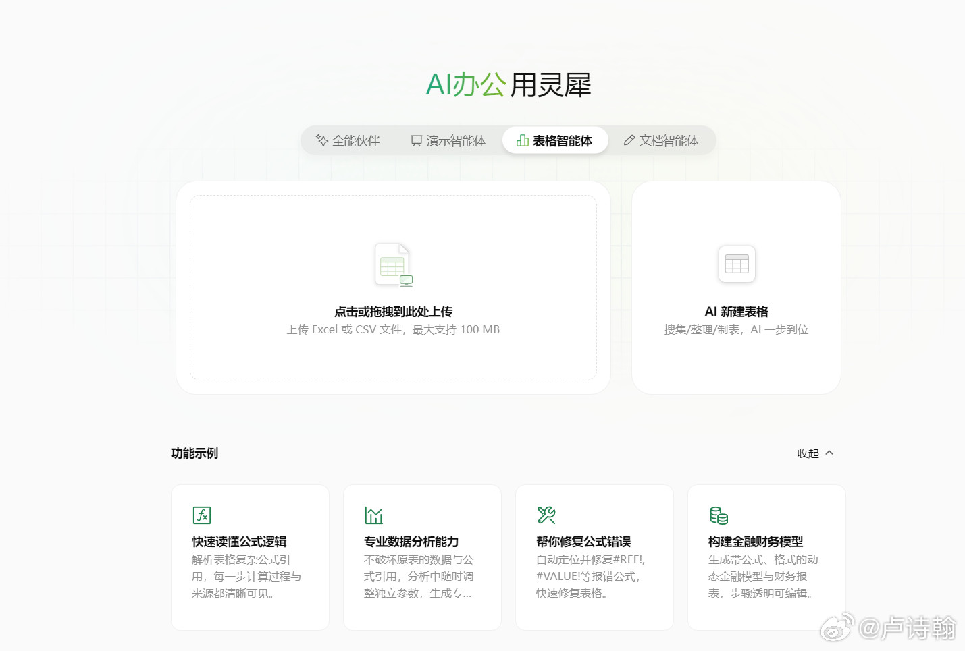Click the bar chart icon on 专业数据分析能力 card
The height and width of the screenshot is (651, 965).
click(x=373, y=515)
